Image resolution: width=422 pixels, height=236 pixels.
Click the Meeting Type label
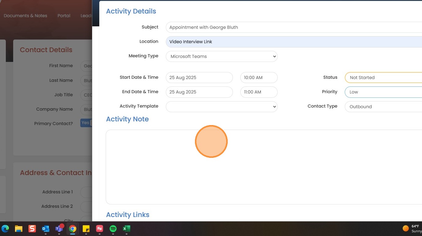click(x=143, y=56)
